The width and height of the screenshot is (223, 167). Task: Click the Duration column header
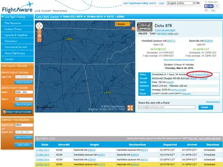213,145
